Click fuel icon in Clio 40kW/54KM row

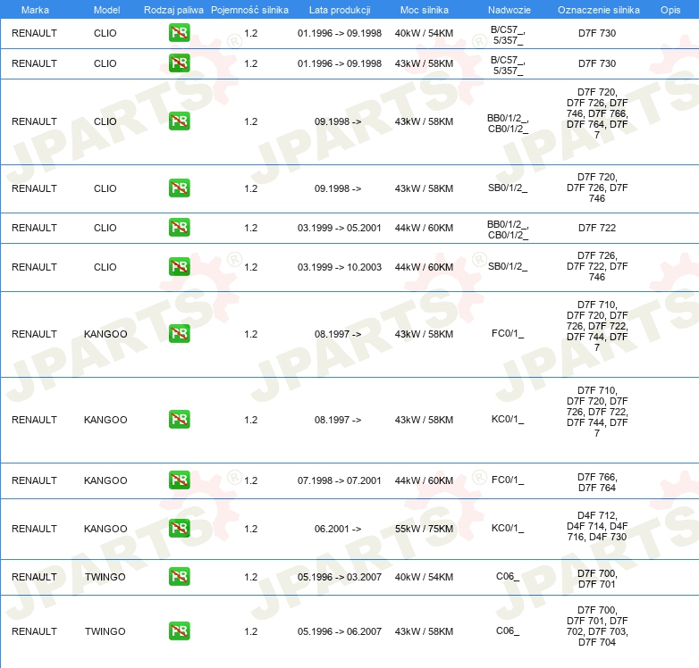179,32
